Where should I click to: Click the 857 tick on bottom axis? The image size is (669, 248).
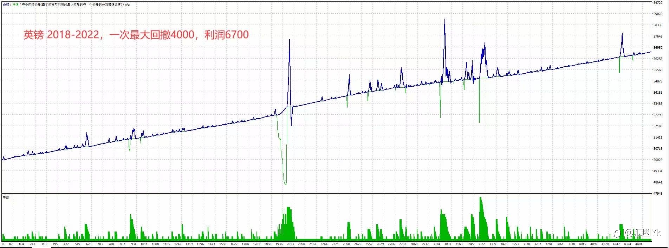click(122, 244)
